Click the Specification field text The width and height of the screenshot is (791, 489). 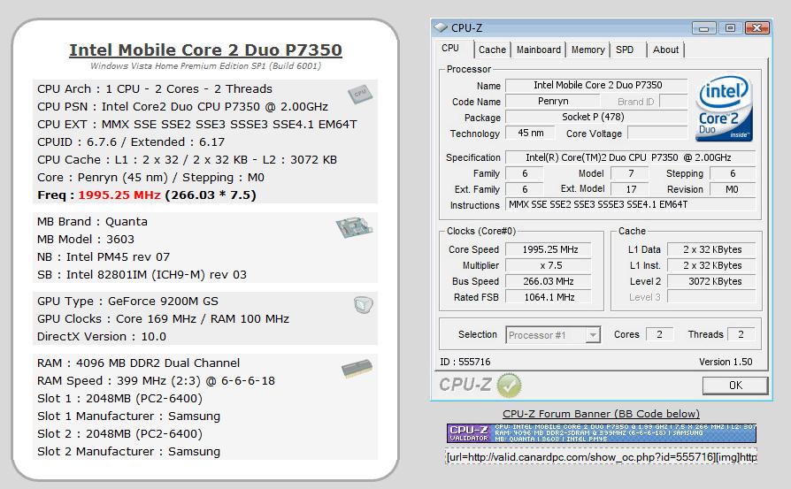[630, 157]
